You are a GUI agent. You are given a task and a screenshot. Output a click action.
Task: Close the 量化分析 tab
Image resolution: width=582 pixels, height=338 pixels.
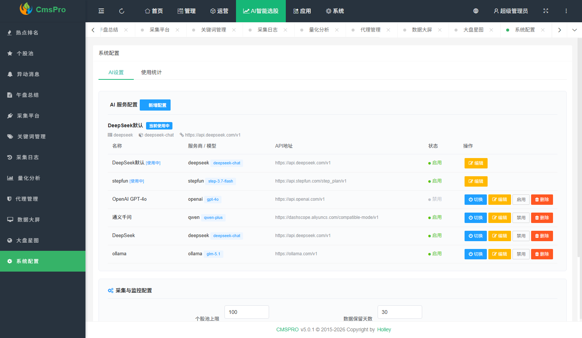[337, 30]
